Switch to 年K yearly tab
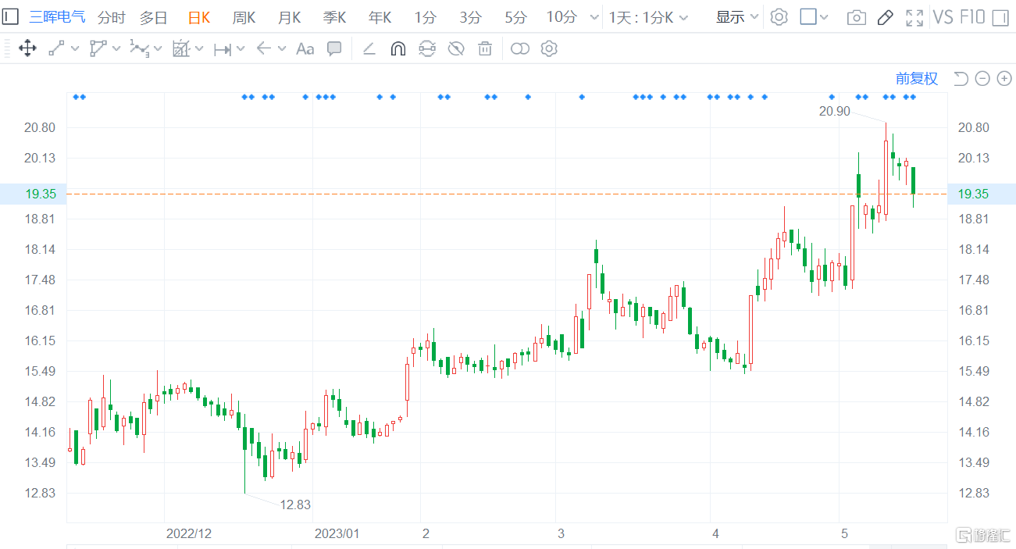 coord(380,17)
